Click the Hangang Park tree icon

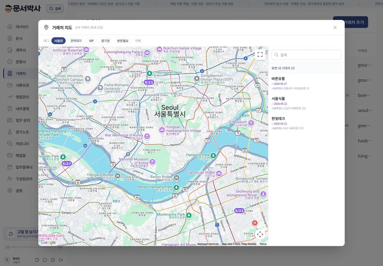(213, 155)
